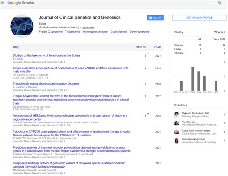Expand the chevron next to Yun-Hua Liu
The height and width of the screenshot is (176, 228).
click(x=224, y=123)
